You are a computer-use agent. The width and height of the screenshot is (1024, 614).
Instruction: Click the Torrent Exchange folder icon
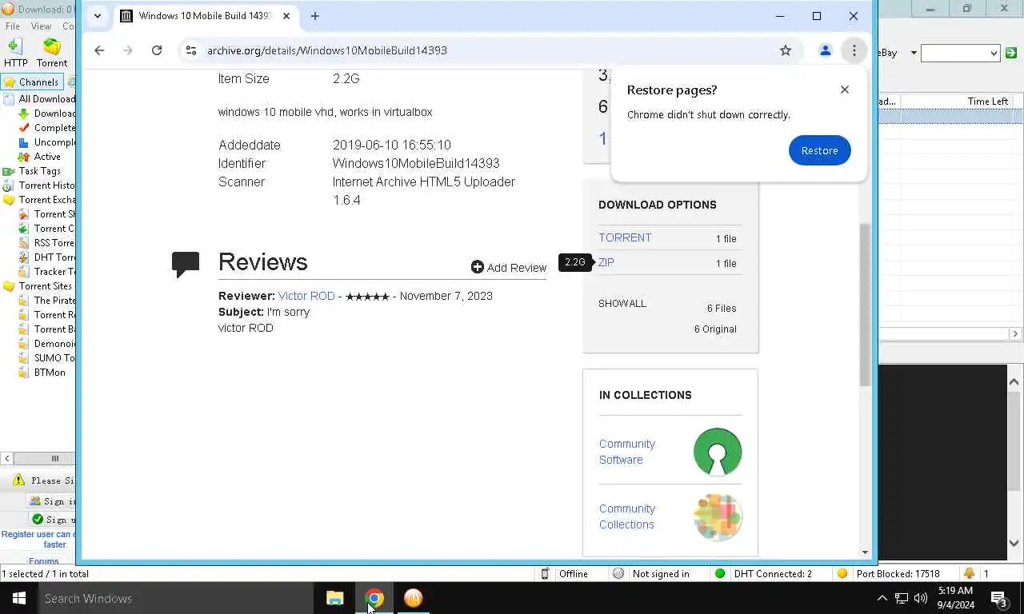pos(9,200)
